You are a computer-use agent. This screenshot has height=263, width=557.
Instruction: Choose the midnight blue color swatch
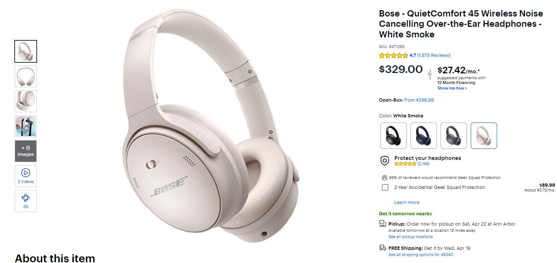[423, 135]
